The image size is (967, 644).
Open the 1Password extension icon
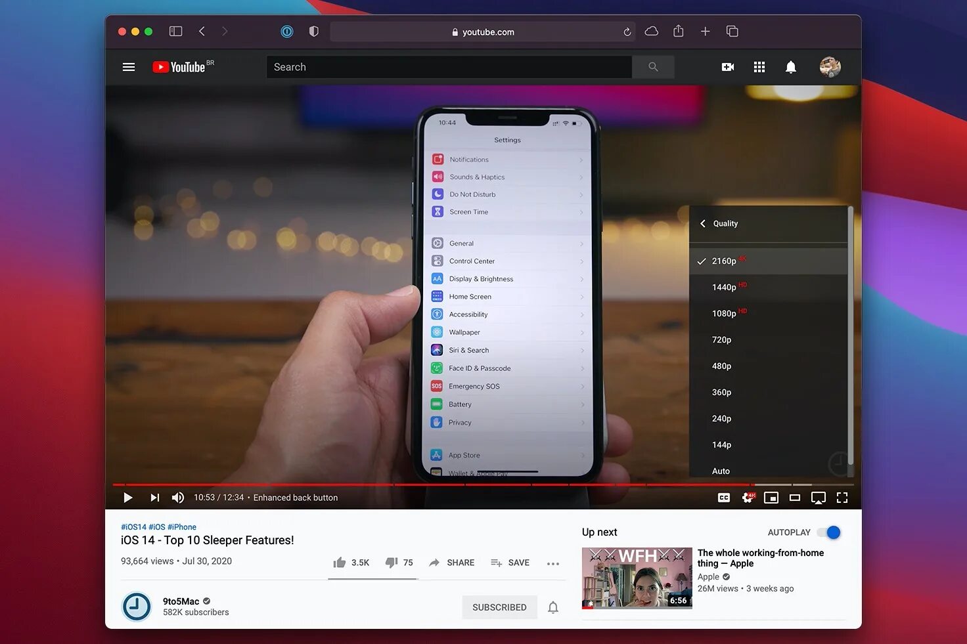coord(287,32)
